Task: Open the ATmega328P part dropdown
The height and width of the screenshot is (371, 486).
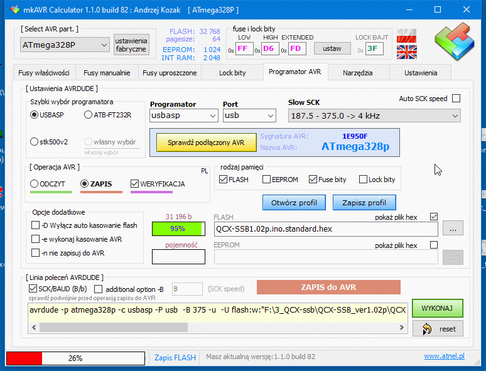Action: coord(65,45)
